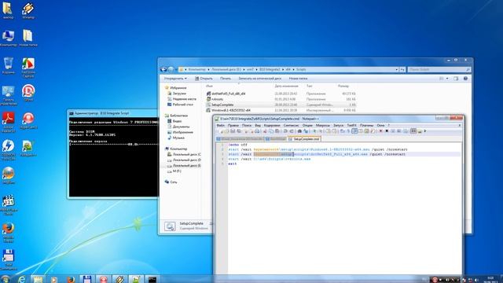The image size is (503, 283).
Task: Switch to the SetupComplete.cmd tab
Action: [304, 139]
